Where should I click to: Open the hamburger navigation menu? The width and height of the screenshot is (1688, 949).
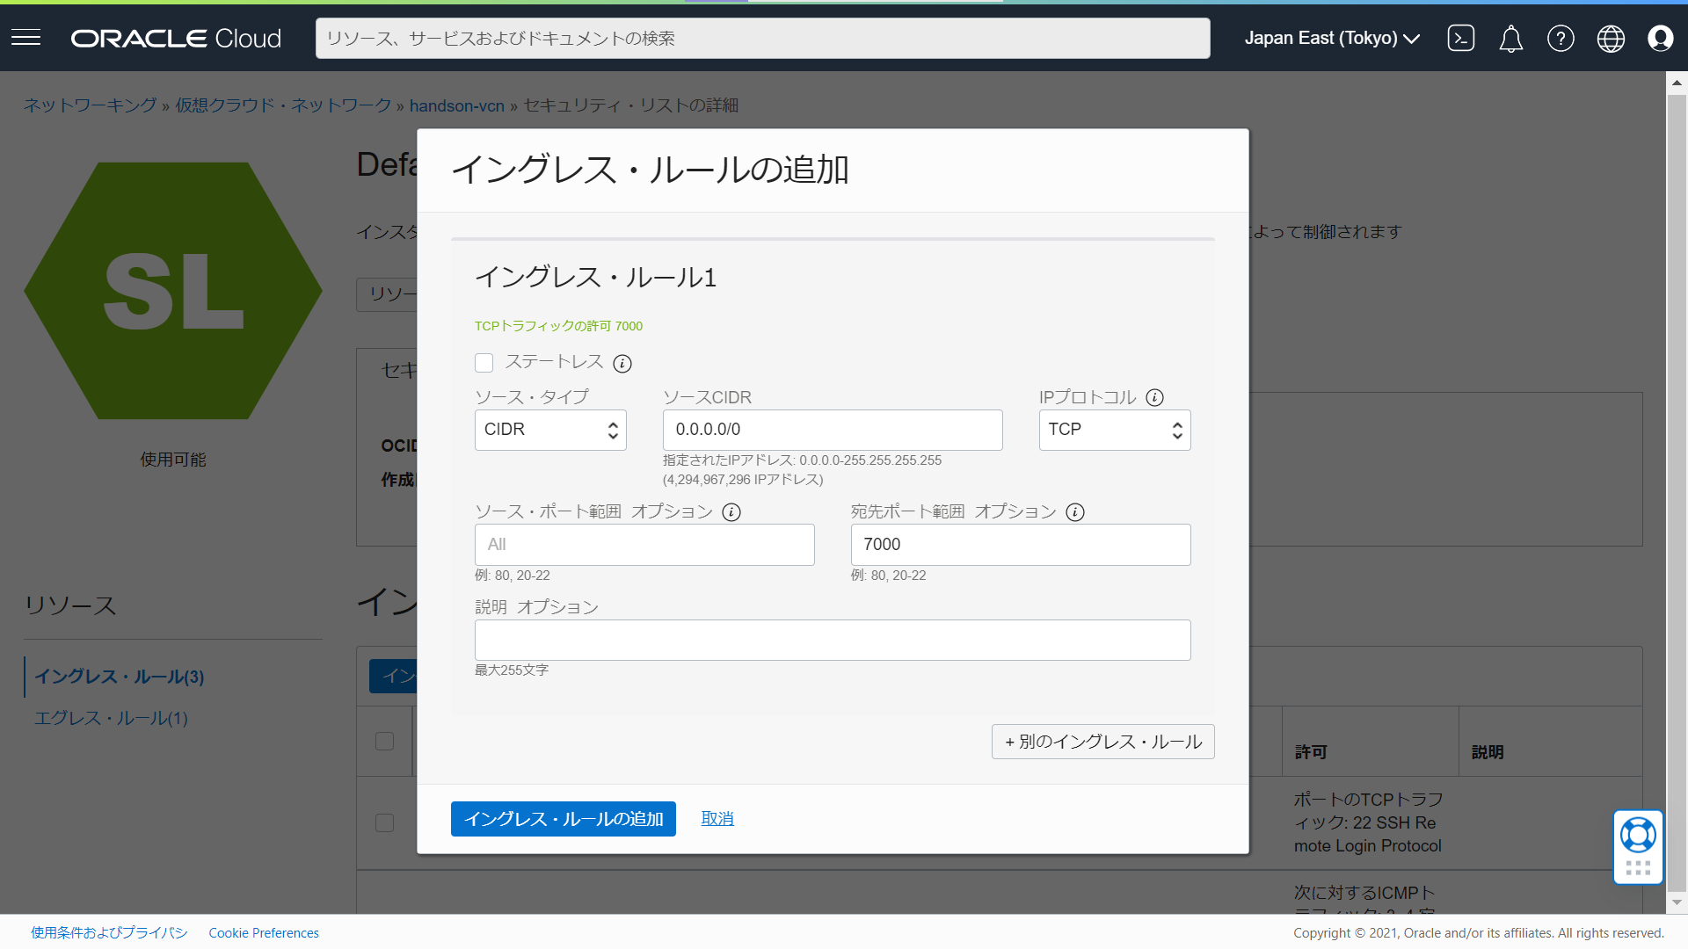point(26,38)
